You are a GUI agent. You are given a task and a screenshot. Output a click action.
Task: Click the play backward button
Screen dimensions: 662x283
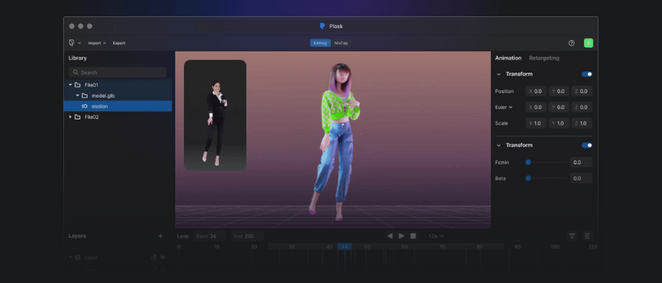pos(390,236)
